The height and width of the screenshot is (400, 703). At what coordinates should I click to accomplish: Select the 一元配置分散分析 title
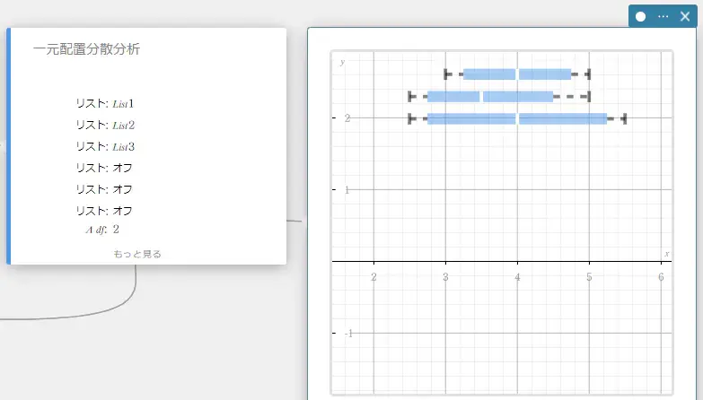click(x=86, y=49)
